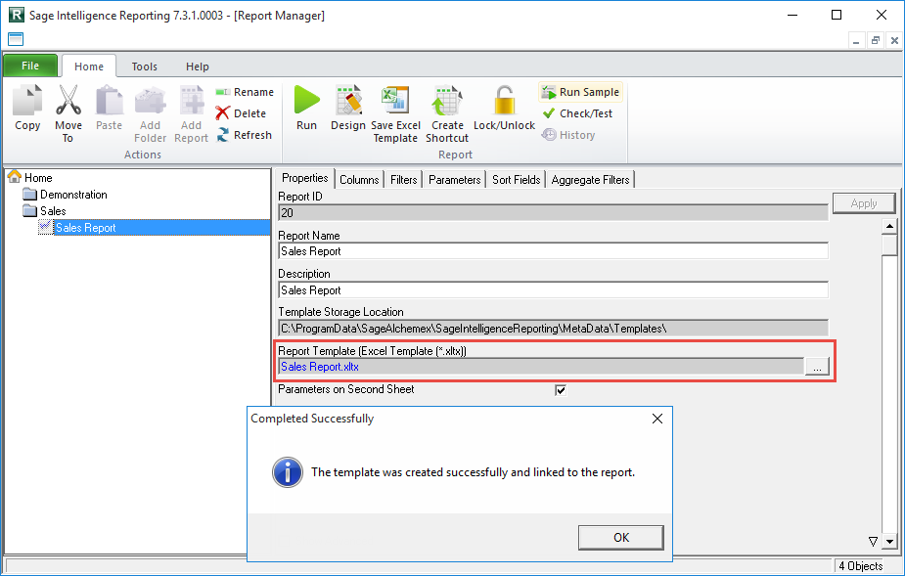Click the Description input field
This screenshot has height=576, width=905.
tap(553, 289)
